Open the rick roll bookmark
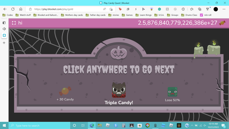229x129 pixels. [206, 15]
